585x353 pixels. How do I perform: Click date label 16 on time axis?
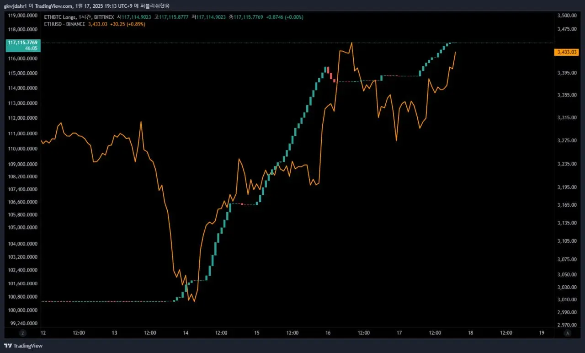[x=328, y=333]
